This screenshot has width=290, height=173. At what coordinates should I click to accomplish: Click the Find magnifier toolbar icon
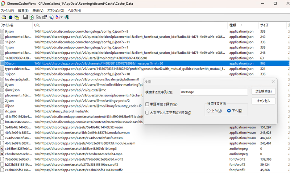[x=51, y=17]
